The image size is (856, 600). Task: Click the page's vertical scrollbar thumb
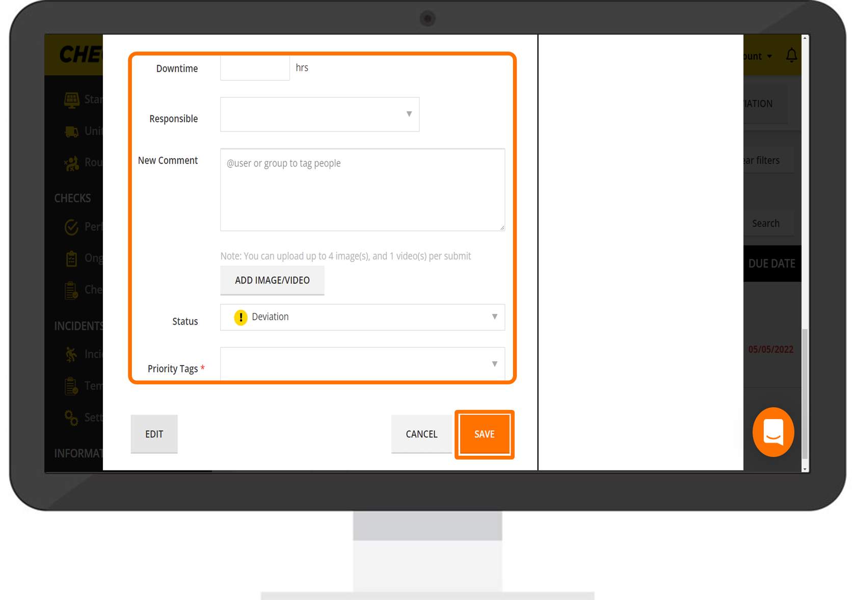tap(805, 393)
